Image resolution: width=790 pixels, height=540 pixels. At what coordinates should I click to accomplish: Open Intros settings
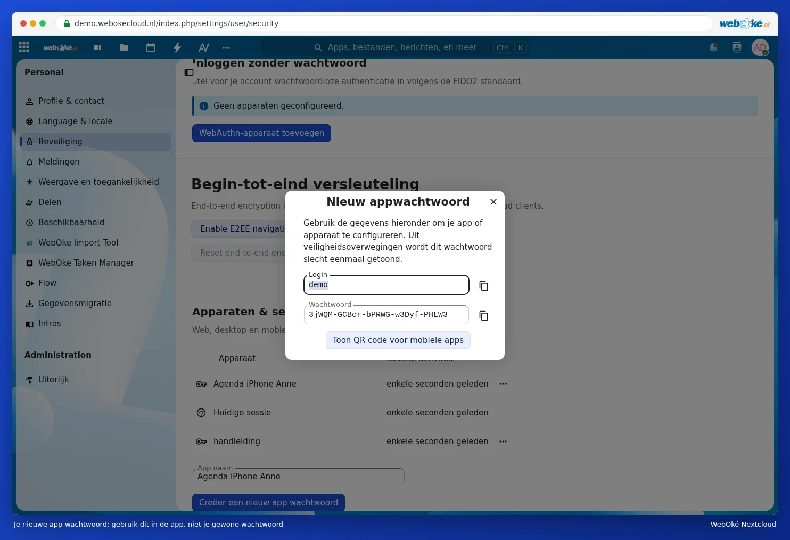96,324
